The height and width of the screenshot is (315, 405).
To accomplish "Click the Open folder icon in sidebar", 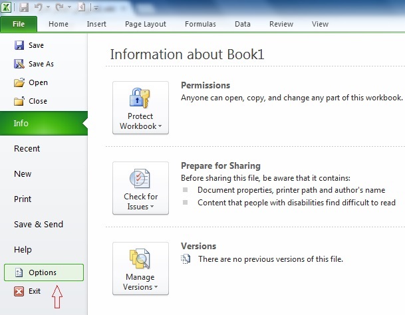I will 19,82.
